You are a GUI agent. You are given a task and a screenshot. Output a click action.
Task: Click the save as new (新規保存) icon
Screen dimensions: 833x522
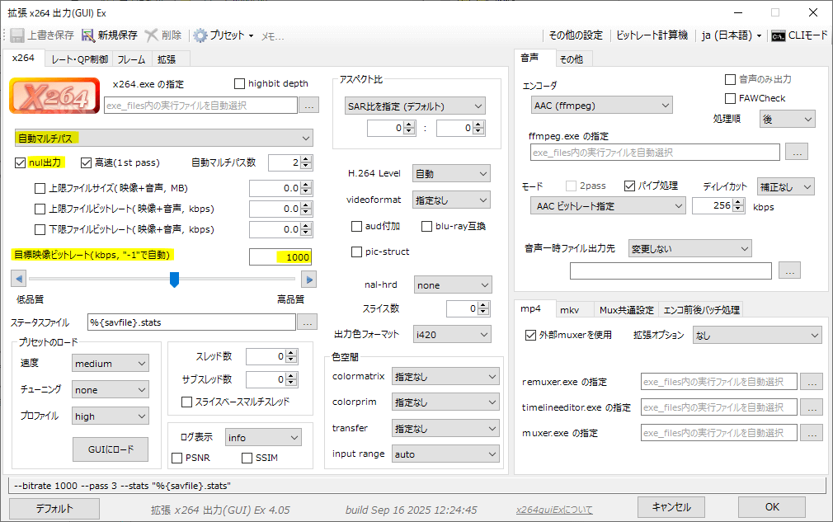[87, 35]
